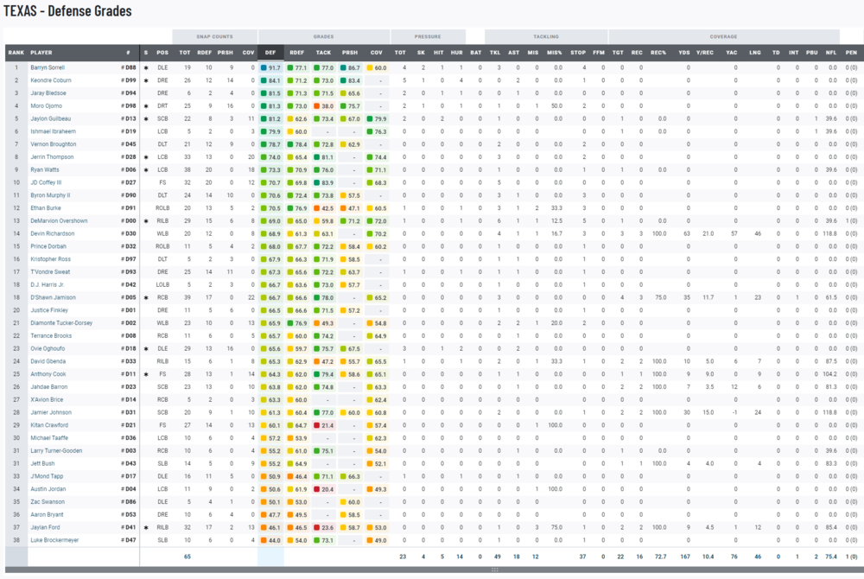The height and width of the screenshot is (579, 864).
Task: Click the star icon in Jaylan Ford's row
Action: click(146, 527)
